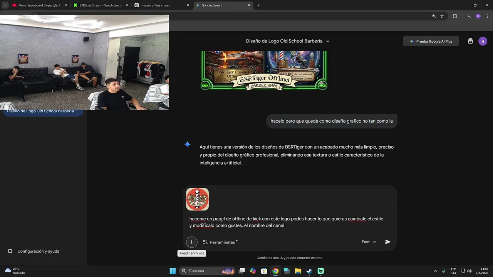Image resolution: width=493 pixels, height=277 pixels.
Task: Open the Chrome extensions puzzle icon
Action: [455, 16]
